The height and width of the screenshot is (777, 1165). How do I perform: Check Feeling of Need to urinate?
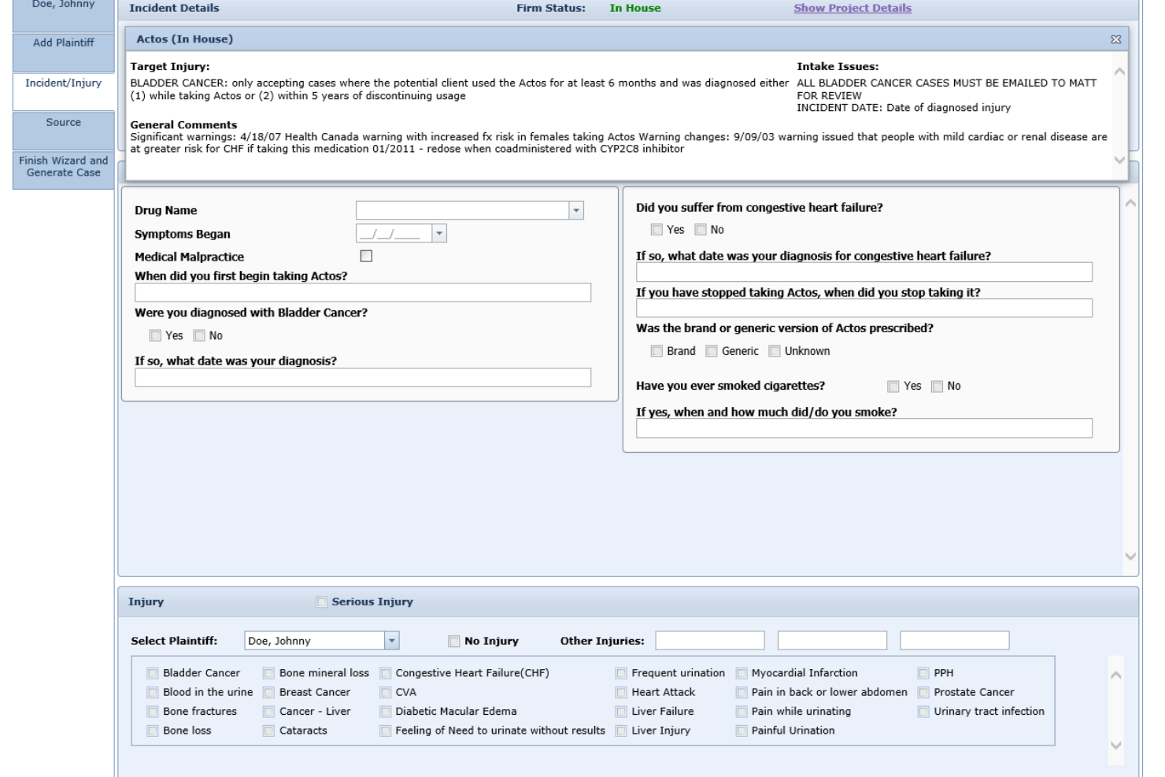tap(385, 731)
